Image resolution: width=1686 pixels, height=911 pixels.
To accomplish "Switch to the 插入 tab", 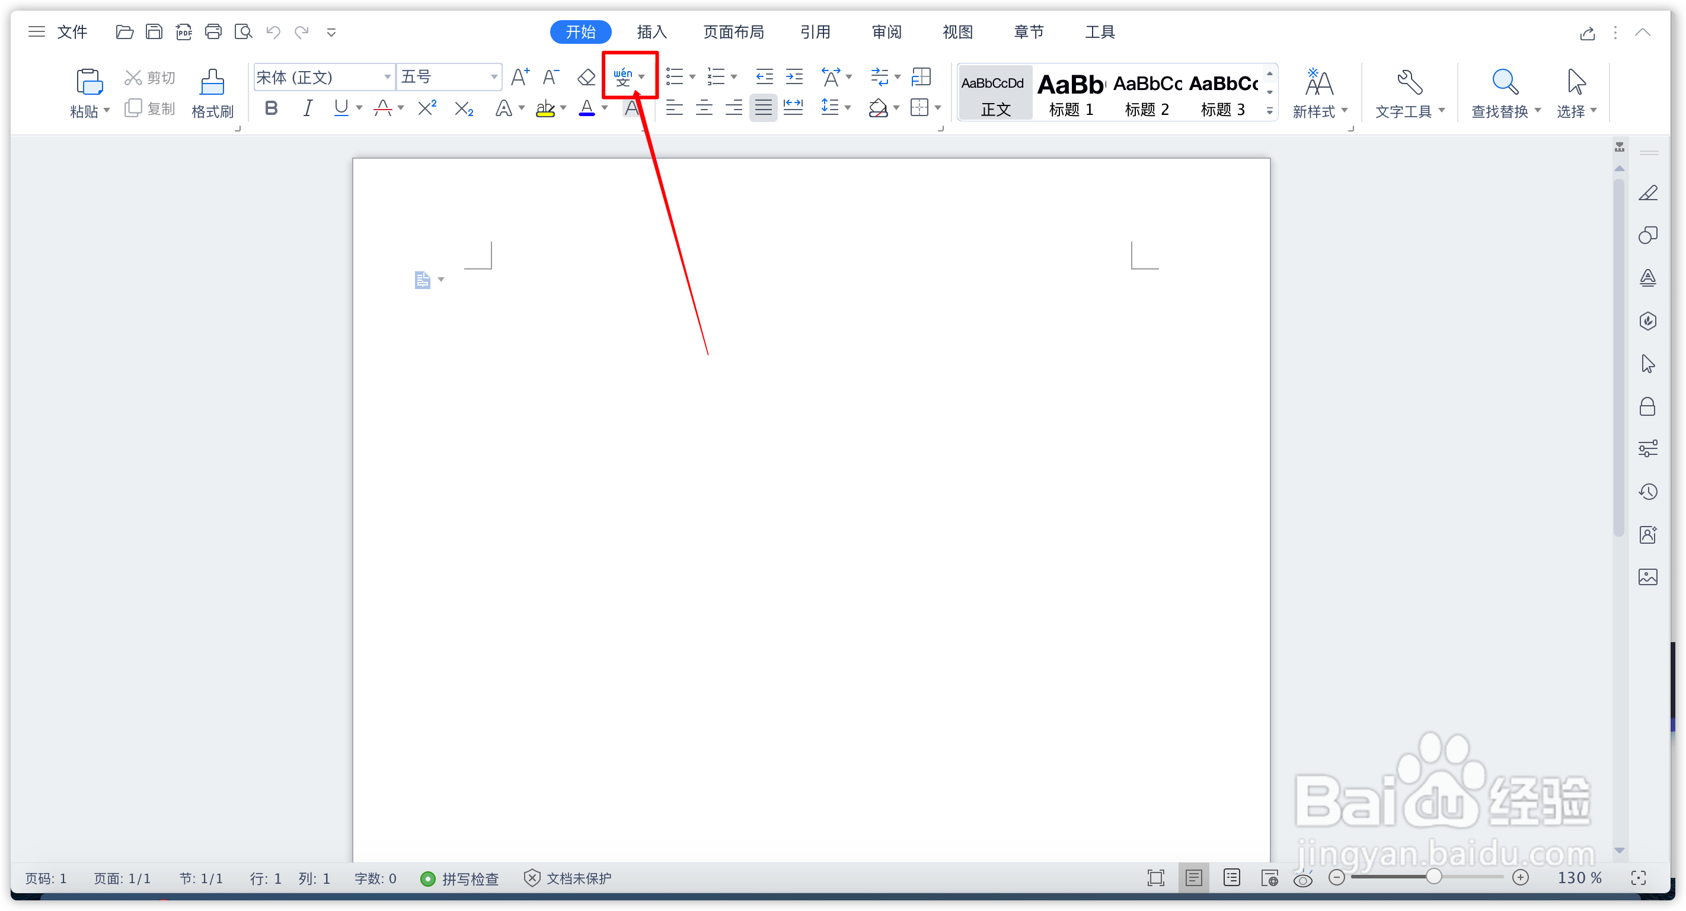I will 652,31.
